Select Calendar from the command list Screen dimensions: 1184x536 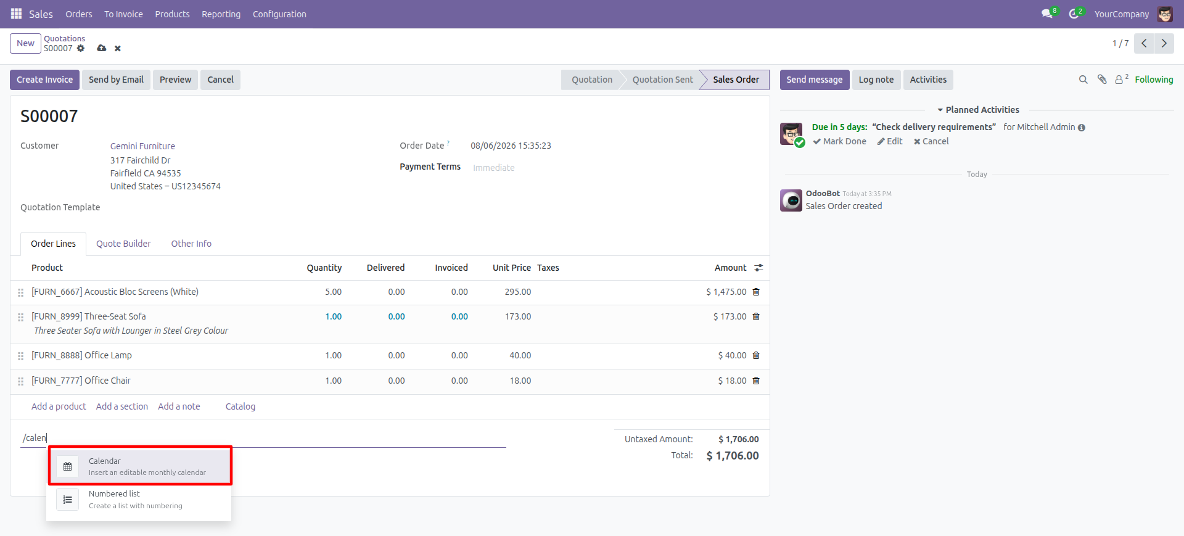tap(140, 466)
